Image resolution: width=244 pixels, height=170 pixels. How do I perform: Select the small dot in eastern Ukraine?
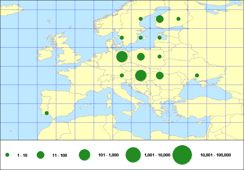[x=197, y=75]
